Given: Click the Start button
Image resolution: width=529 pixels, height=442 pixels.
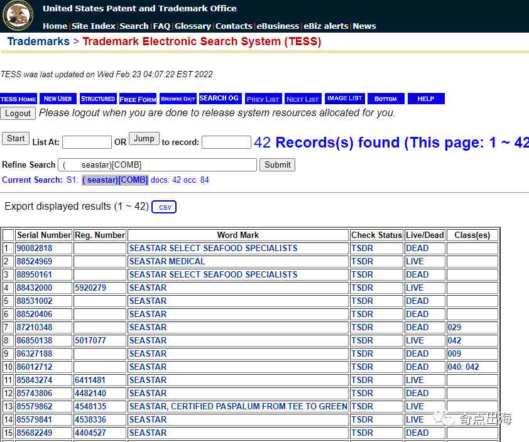Looking at the screenshot, I should point(16,139).
